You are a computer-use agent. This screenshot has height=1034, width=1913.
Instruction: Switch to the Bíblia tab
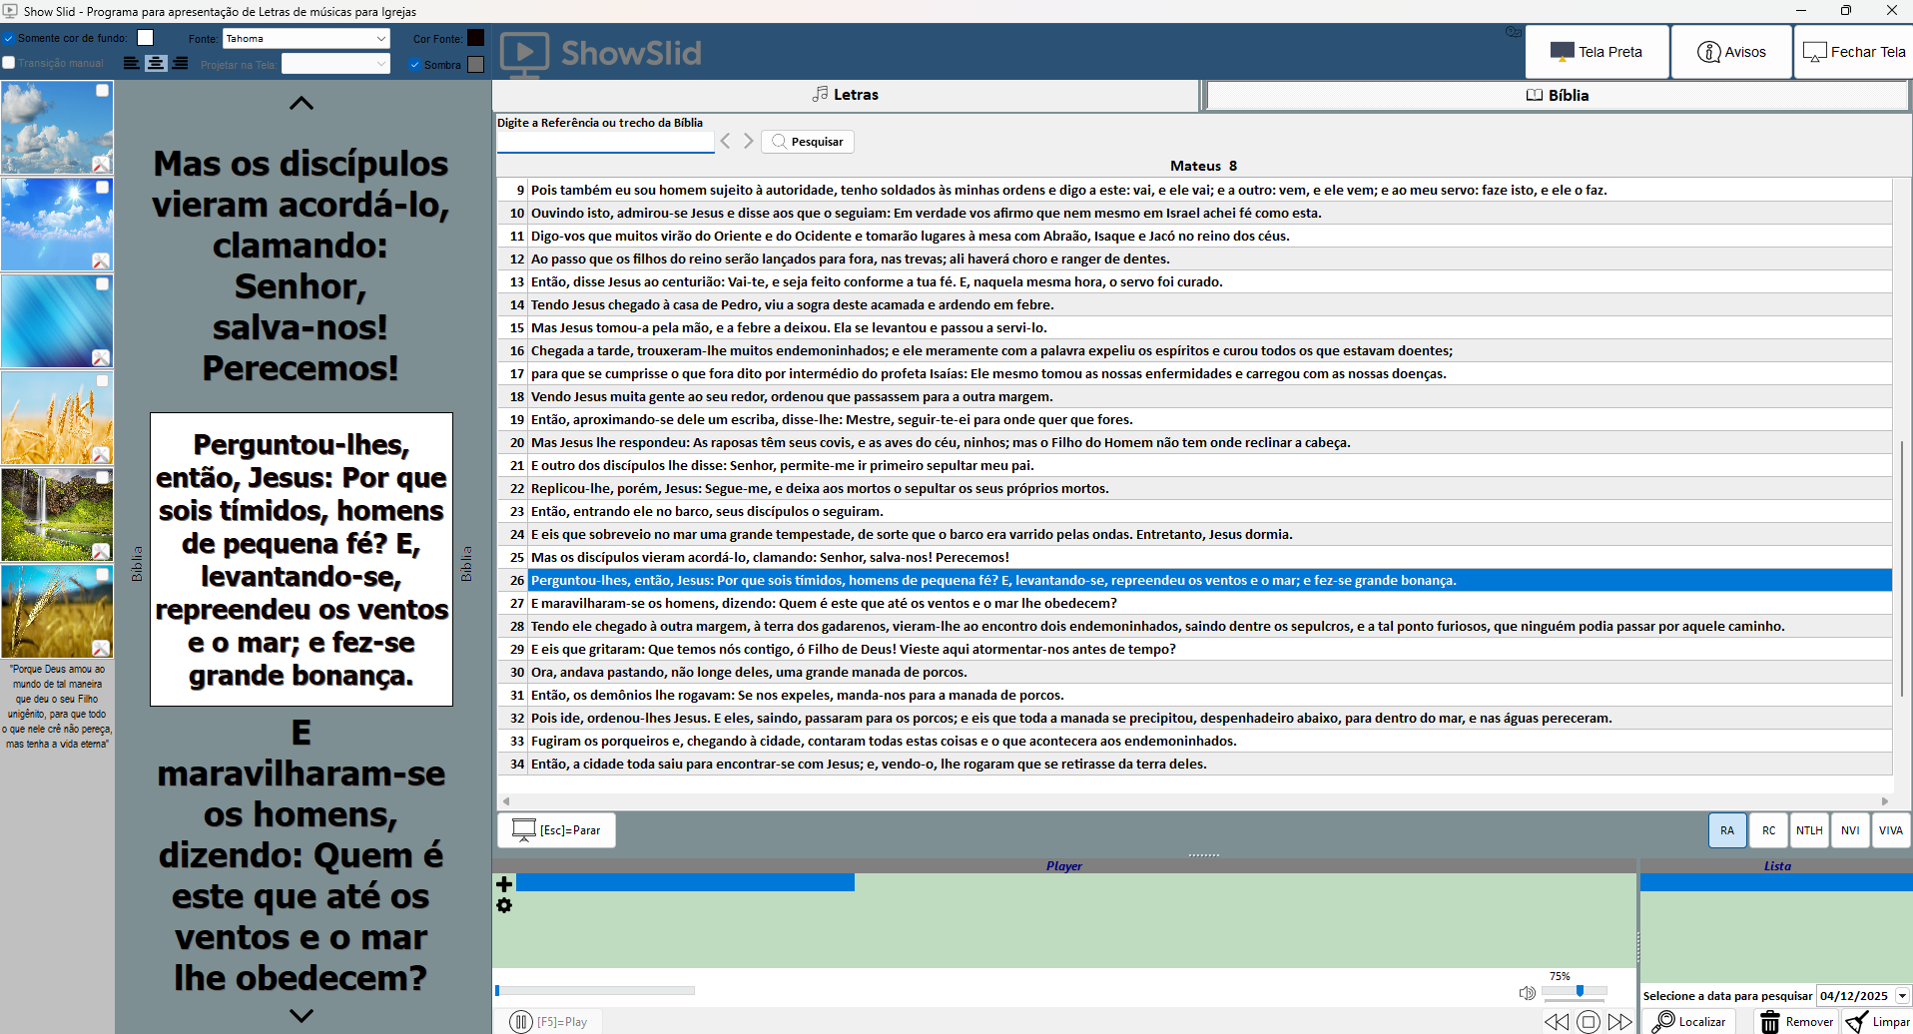[1557, 96]
